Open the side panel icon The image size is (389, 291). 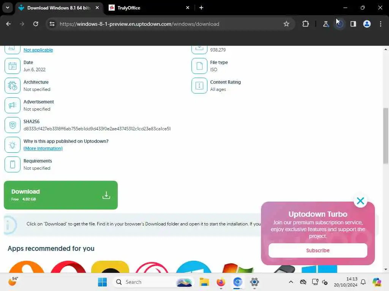pyautogui.click(x=353, y=24)
